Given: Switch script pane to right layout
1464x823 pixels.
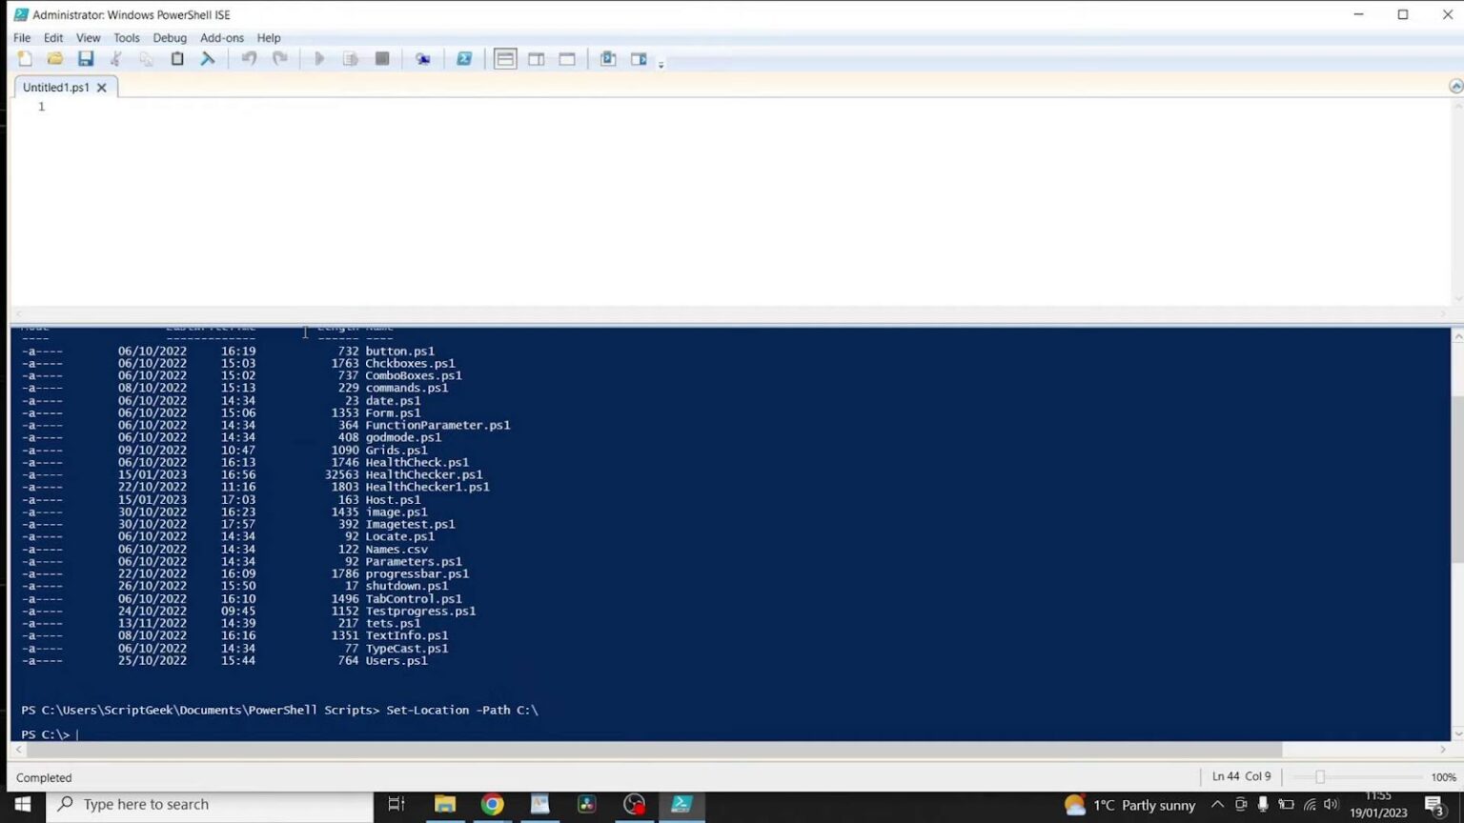Looking at the screenshot, I should (x=537, y=58).
